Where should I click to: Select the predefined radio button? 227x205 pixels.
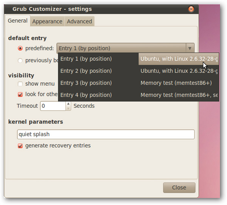point(20,48)
